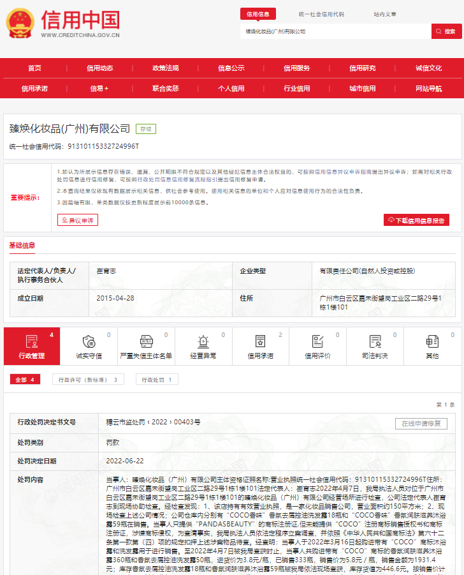Switch to the 站内文章 search tab

(385, 14)
